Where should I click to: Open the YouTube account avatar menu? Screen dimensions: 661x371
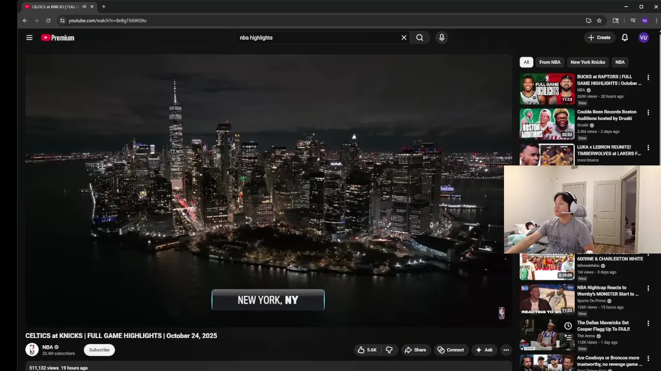click(643, 38)
